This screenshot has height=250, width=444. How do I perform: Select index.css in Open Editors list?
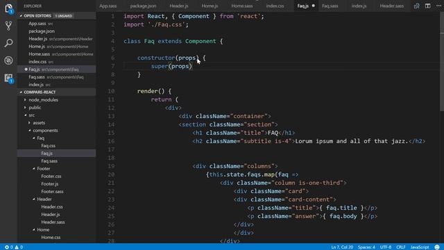point(37,62)
